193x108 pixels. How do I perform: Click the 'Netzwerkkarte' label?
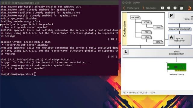[x=177, y=74]
